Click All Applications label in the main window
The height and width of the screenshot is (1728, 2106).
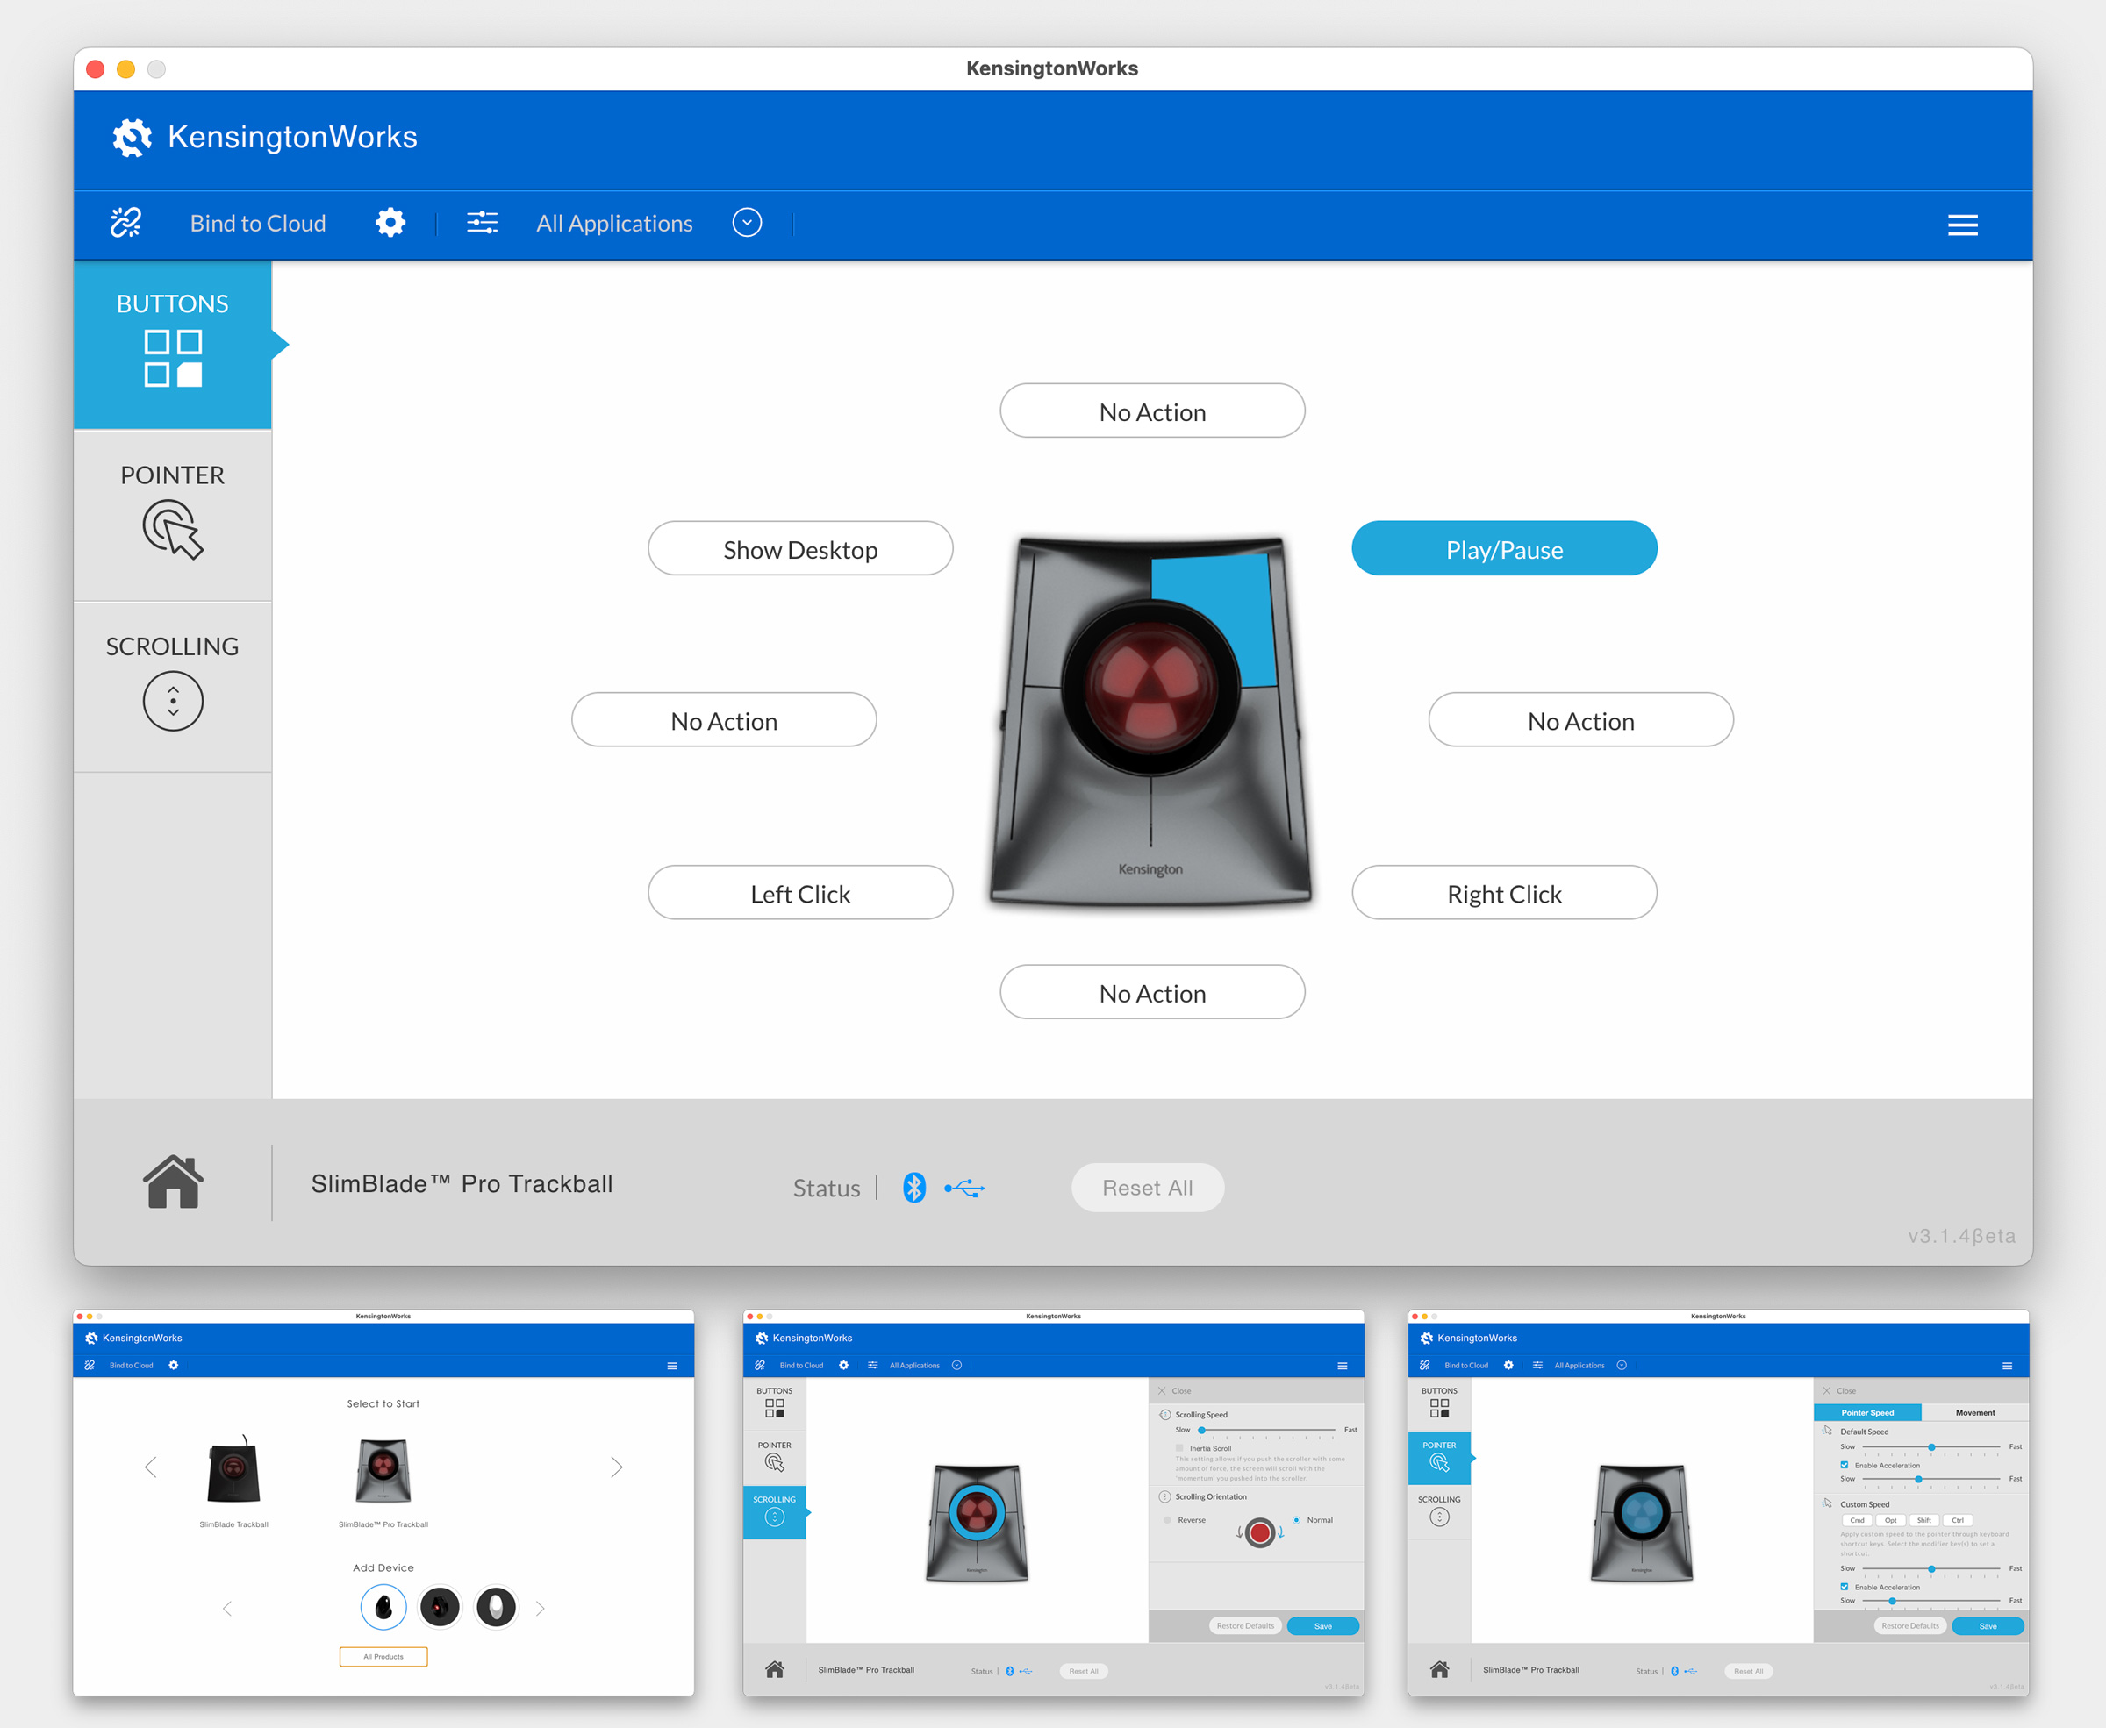614,223
